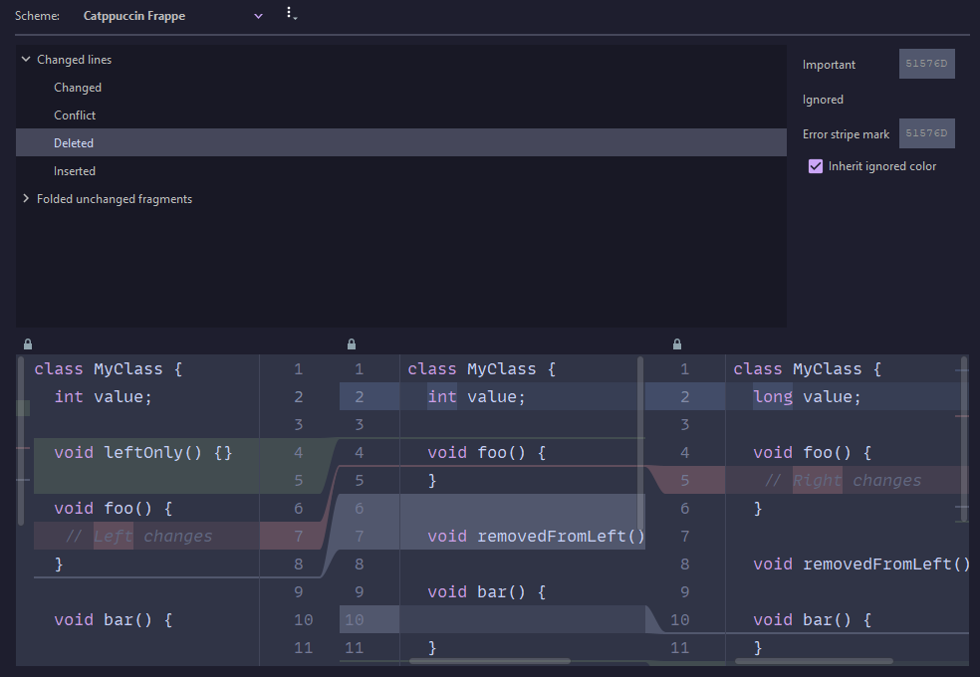Open the Important color swatch picker
This screenshot has width=980, height=677.
pos(926,63)
